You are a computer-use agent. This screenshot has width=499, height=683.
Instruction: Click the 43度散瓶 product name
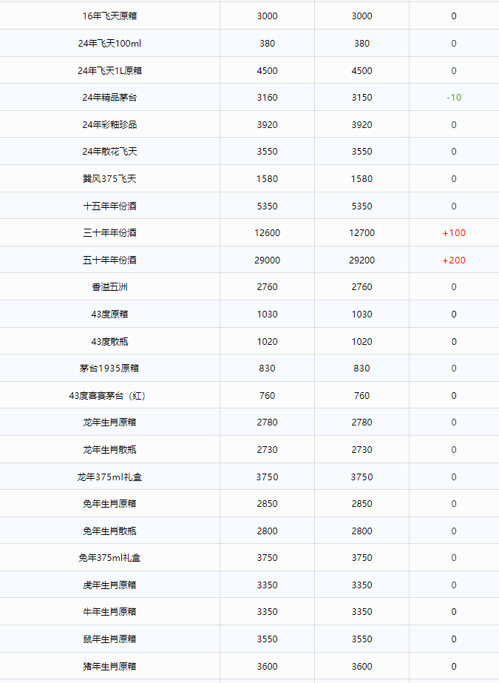(x=109, y=342)
